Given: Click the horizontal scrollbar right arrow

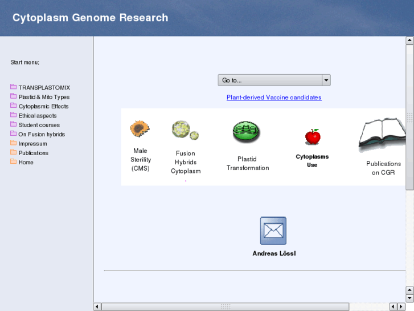Looking at the screenshot, I should [x=401, y=307].
